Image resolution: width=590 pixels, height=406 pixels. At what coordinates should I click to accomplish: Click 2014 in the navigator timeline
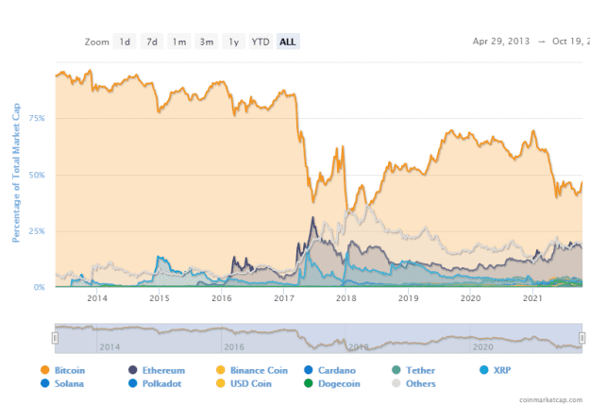click(x=110, y=347)
